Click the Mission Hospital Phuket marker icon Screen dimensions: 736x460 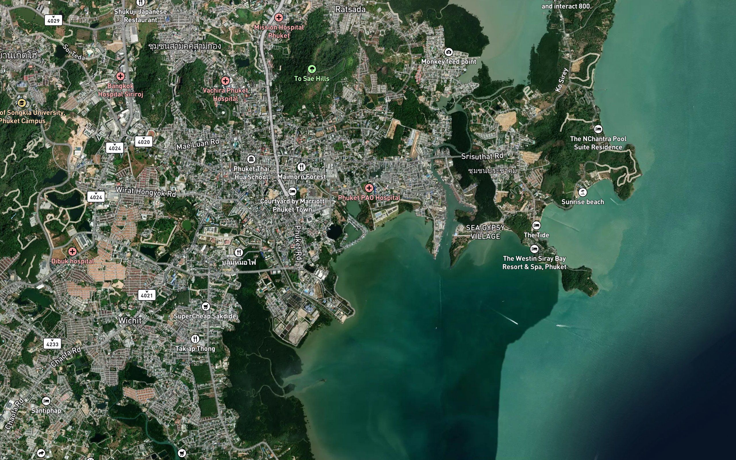point(279,18)
